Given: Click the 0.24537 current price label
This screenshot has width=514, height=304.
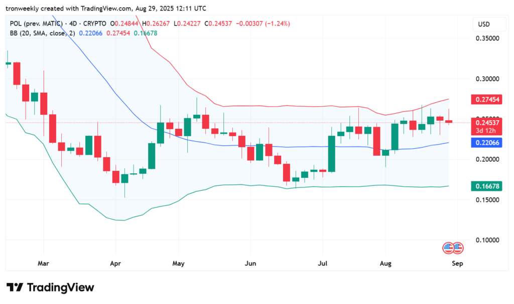Looking at the screenshot, I should point(486,122).
